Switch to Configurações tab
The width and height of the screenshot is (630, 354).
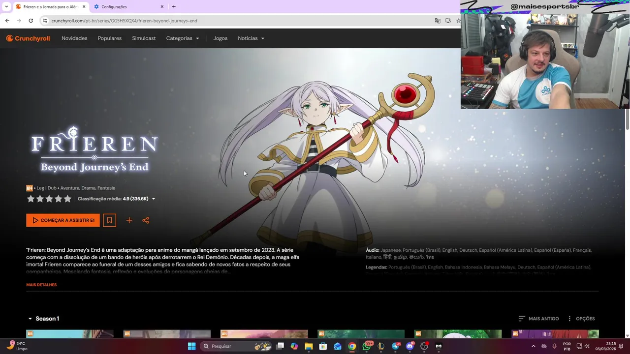[129, 7]
